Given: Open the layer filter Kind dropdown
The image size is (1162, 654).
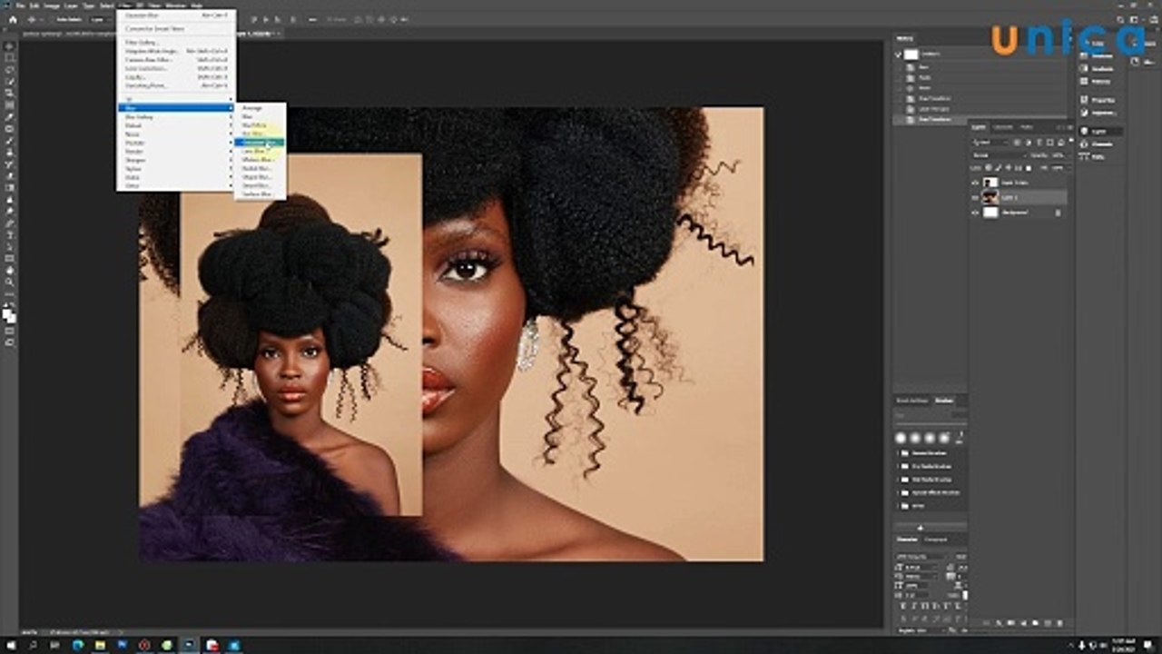Looking at the screenshot, I should pos(989,143).
